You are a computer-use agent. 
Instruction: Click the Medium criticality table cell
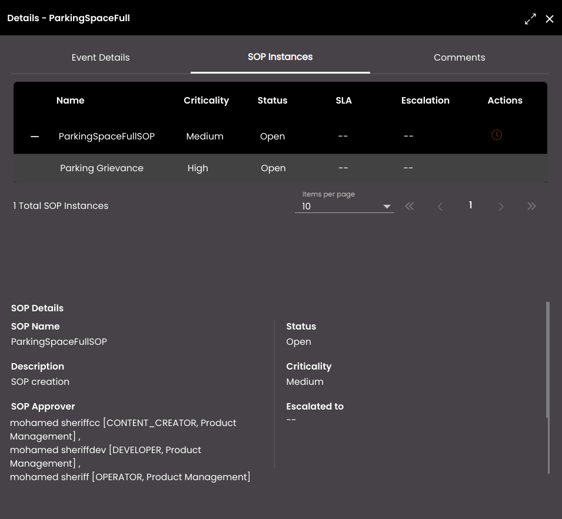point(205,136)
